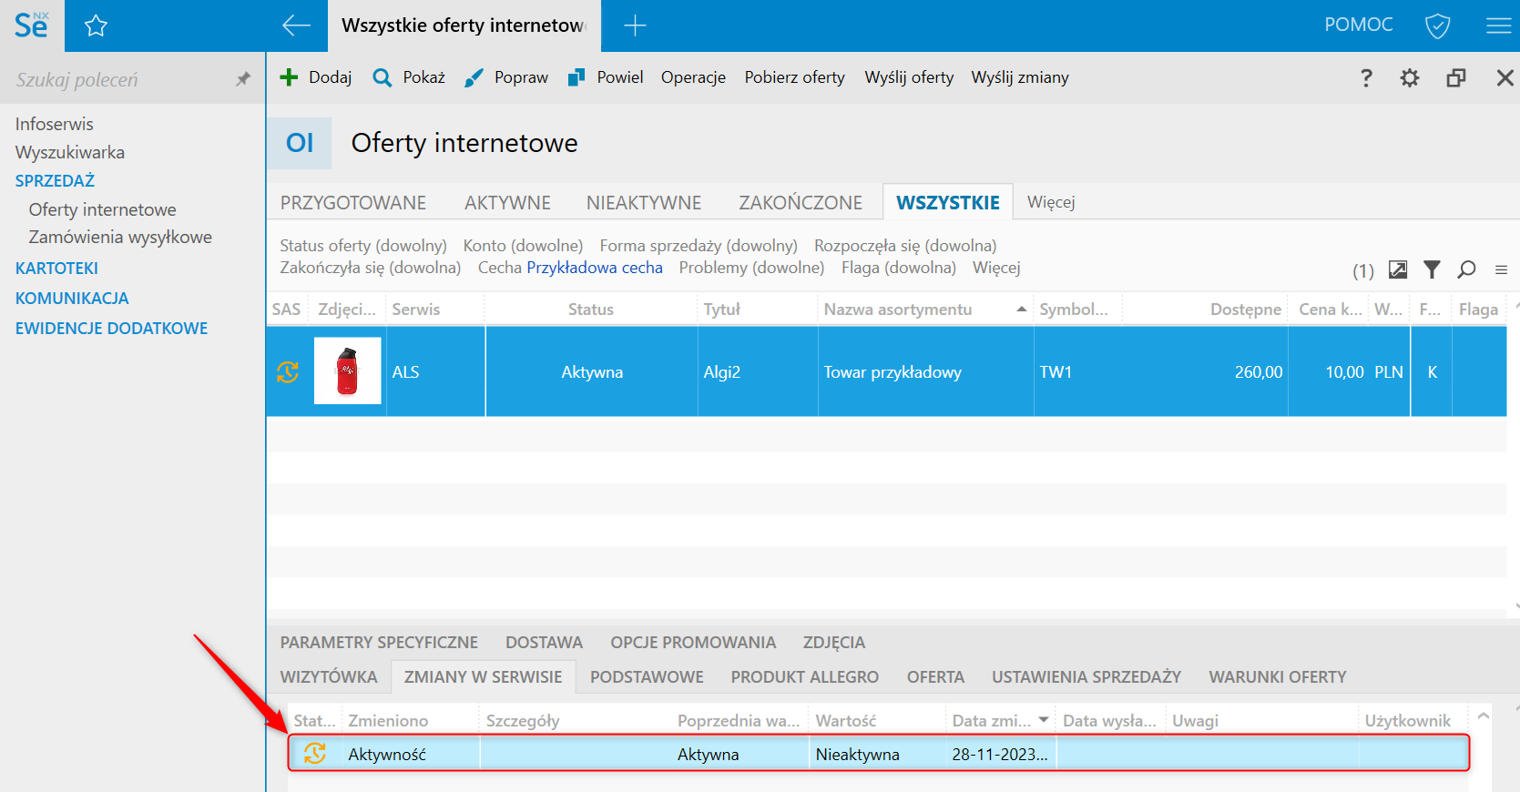1520x792 pixels.
Task: Click Powiel duplicate button
Action: (606, 77)
